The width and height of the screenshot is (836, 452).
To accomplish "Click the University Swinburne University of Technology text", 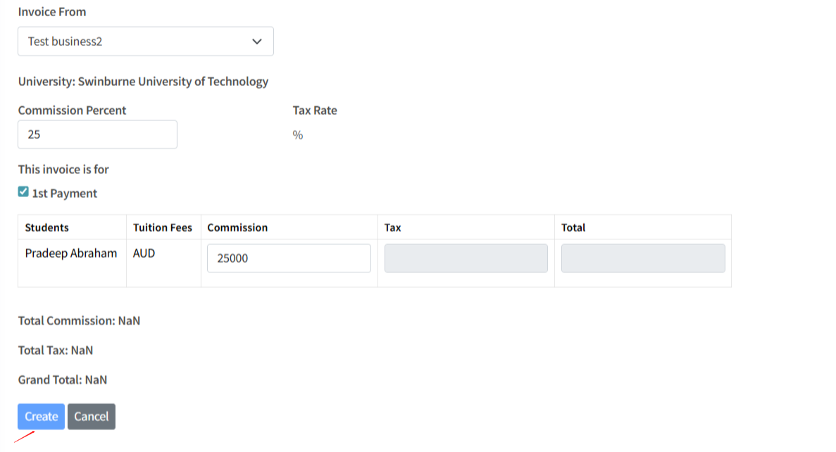I will click(x=143, y=82).
